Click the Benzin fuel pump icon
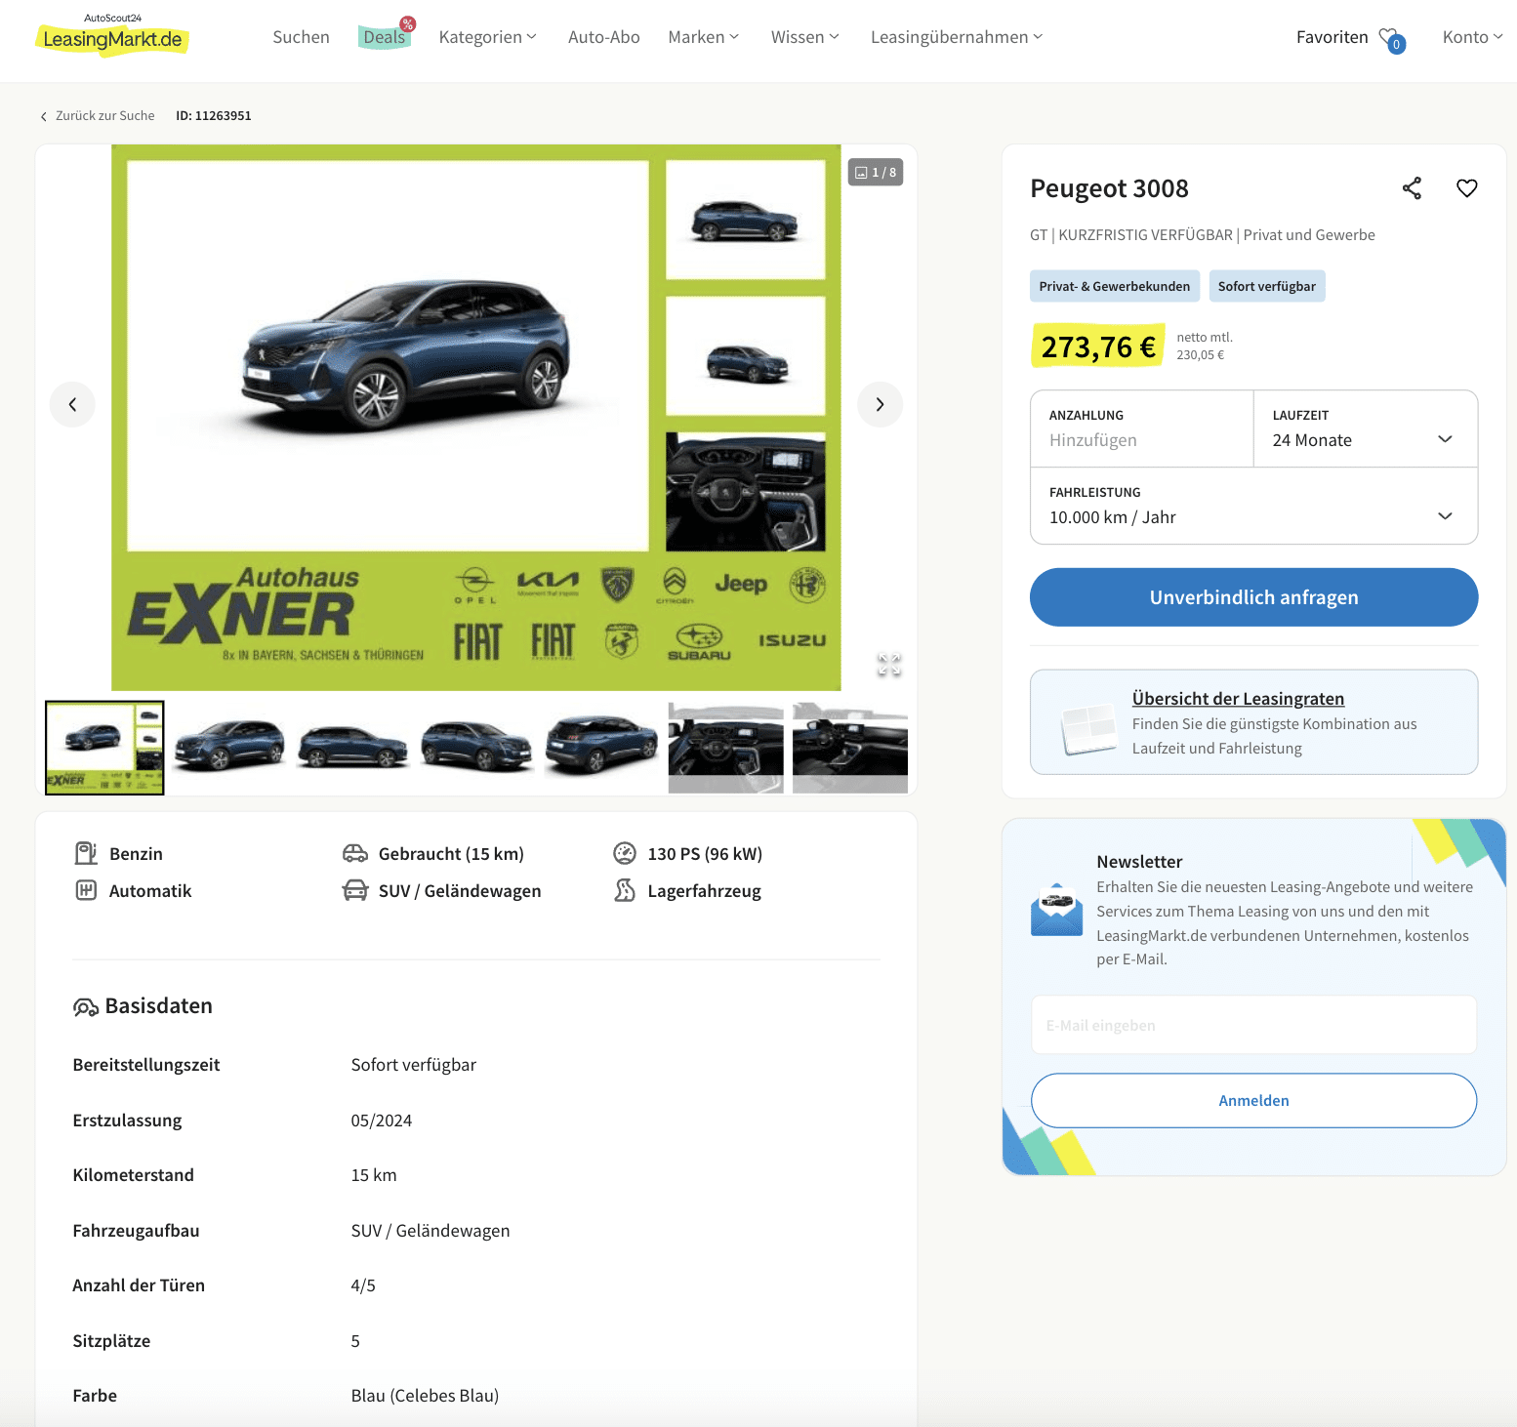1517x1427 pixels. point(86,853)
